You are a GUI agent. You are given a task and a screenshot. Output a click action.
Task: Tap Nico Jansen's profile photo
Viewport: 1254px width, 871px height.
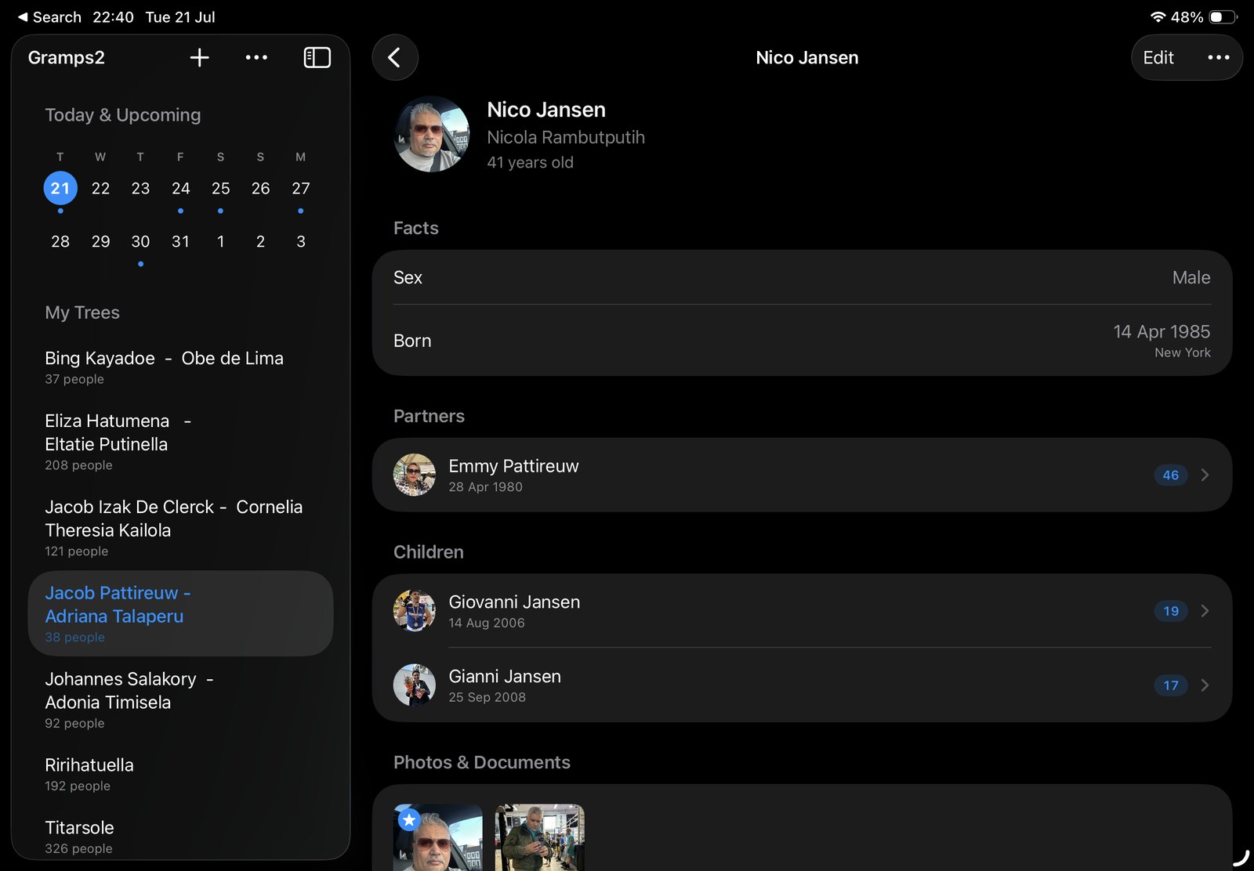pos(432,134)
